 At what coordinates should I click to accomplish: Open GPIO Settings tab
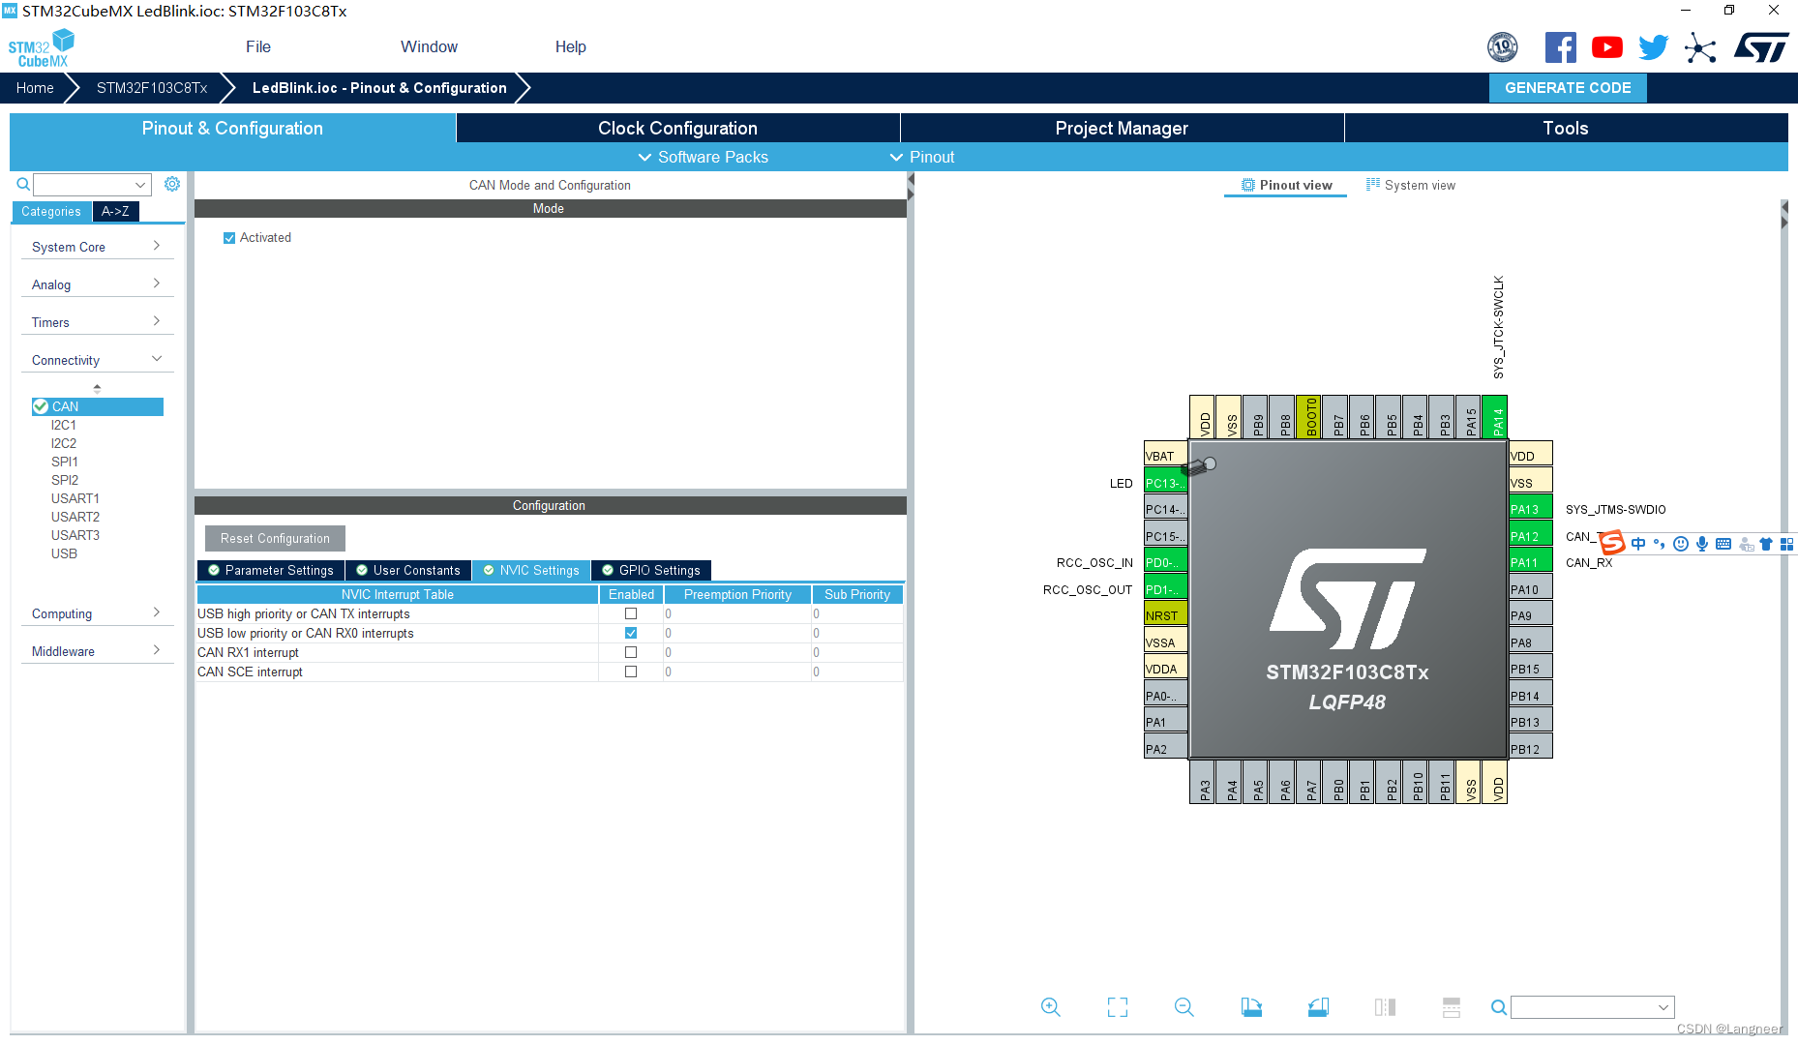(x=651, y=570)
